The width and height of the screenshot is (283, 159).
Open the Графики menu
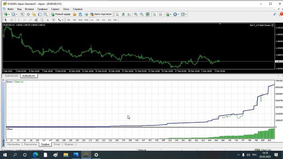(x=42, y=9)
